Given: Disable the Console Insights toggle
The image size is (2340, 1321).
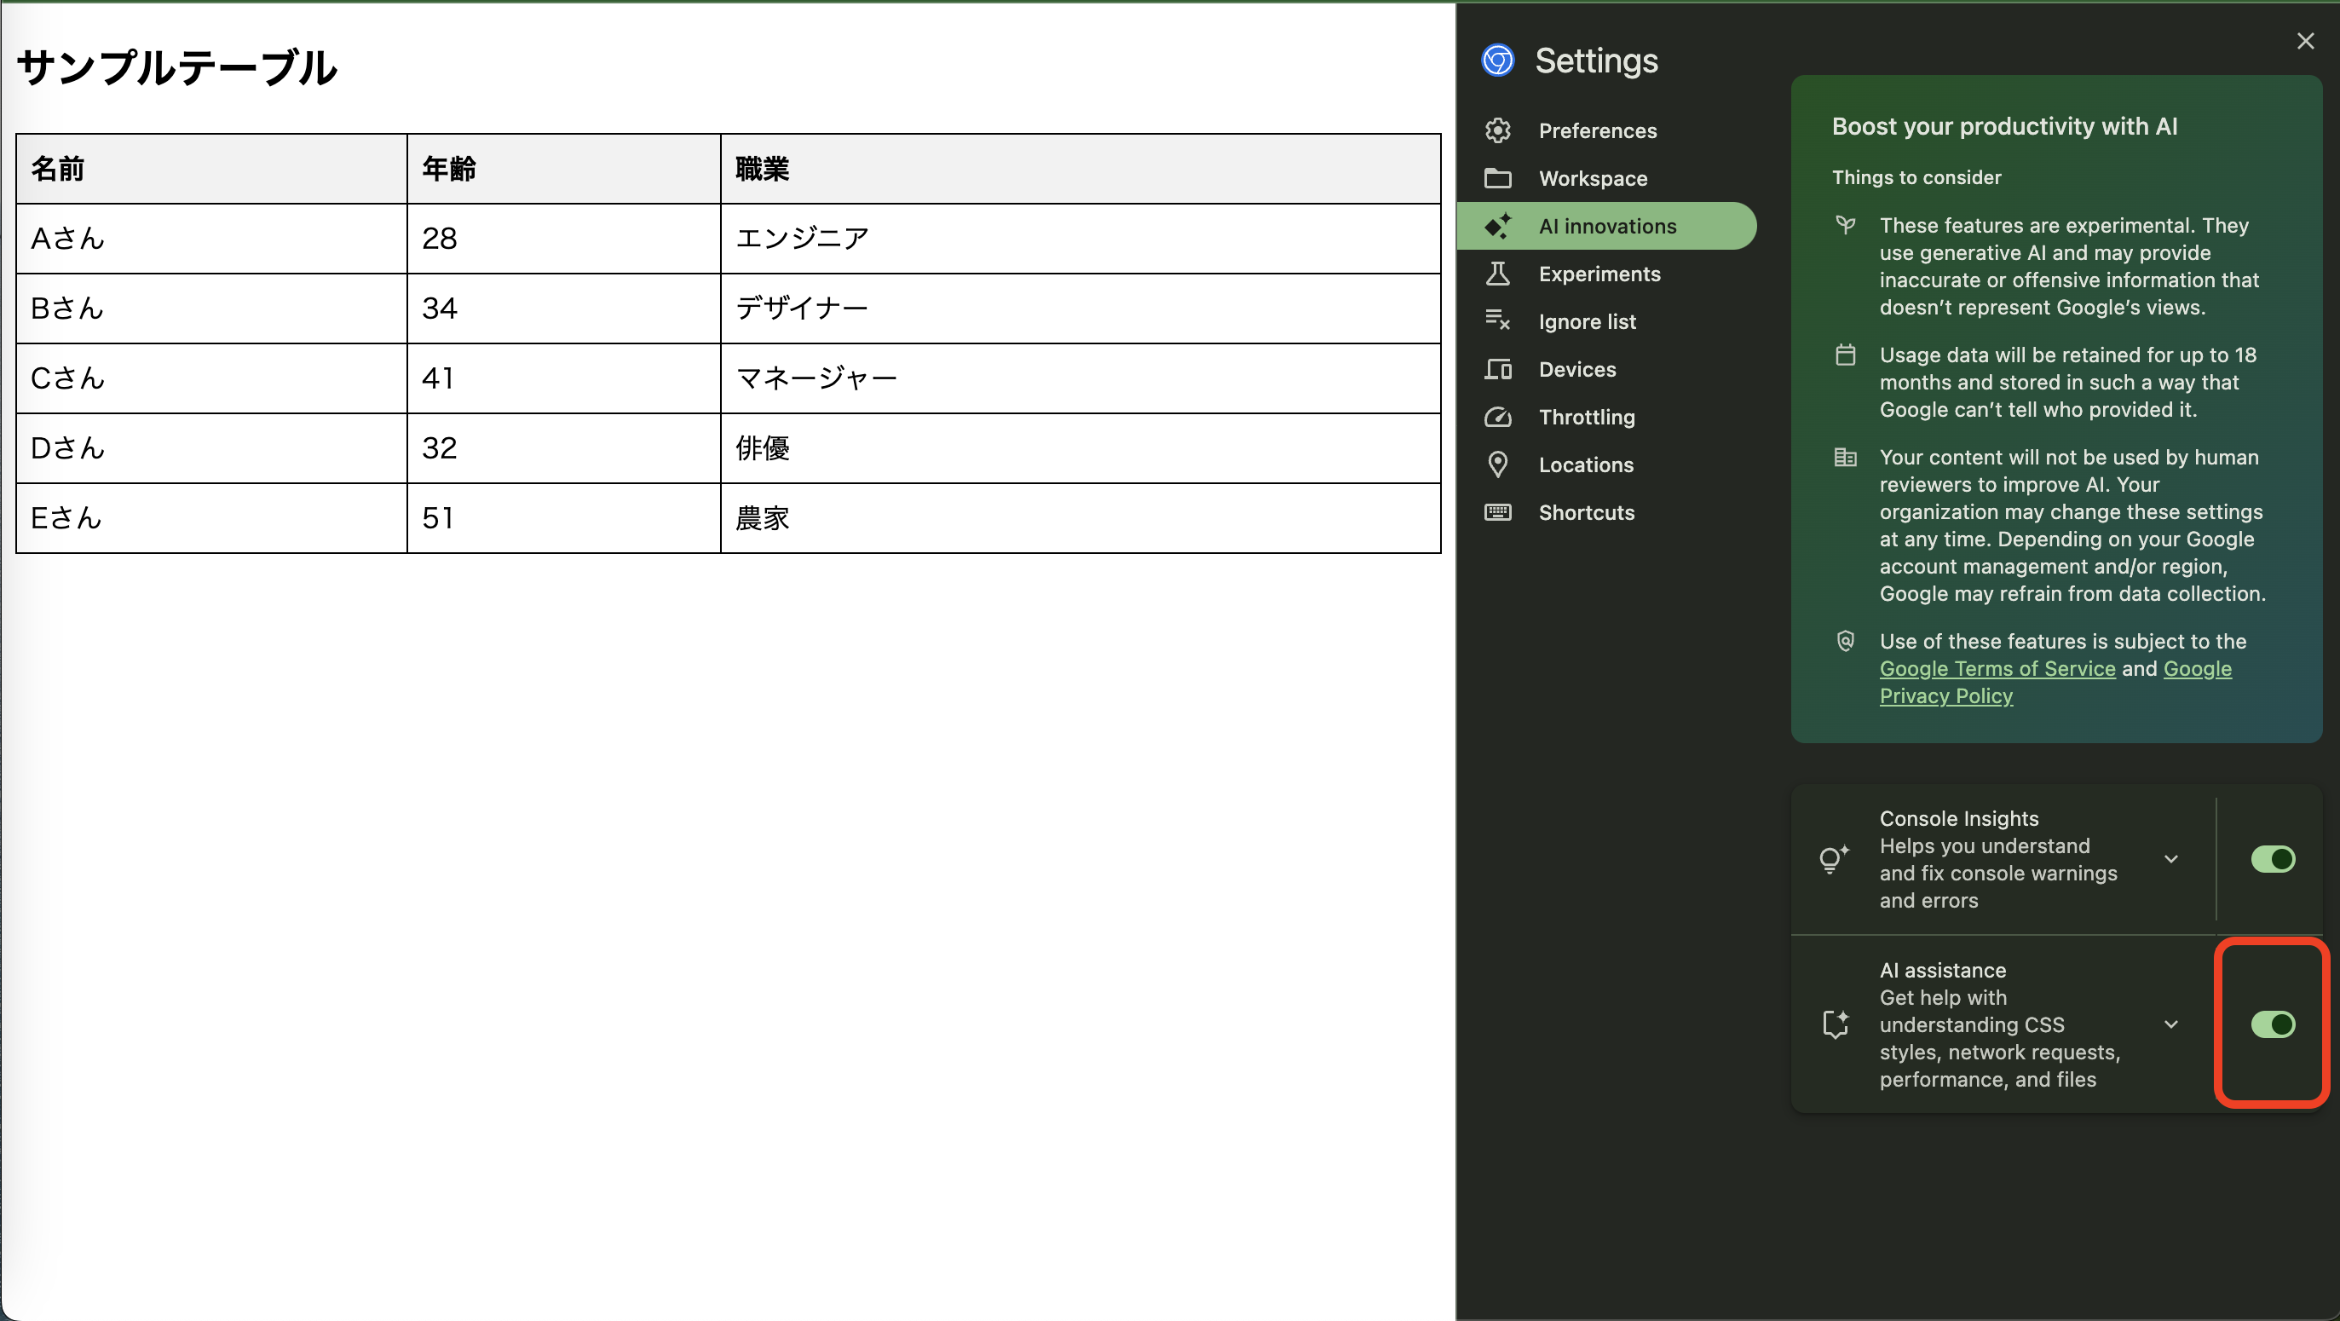Looking at the screenshot, I should (2273, 858).
